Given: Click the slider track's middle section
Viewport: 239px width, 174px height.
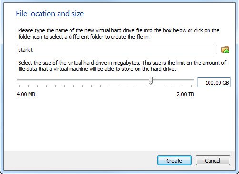Looking at the screenshot, I should [x=105, y=80].
